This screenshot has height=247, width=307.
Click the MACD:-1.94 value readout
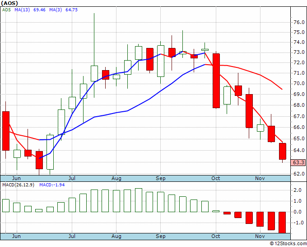[52, 185]
